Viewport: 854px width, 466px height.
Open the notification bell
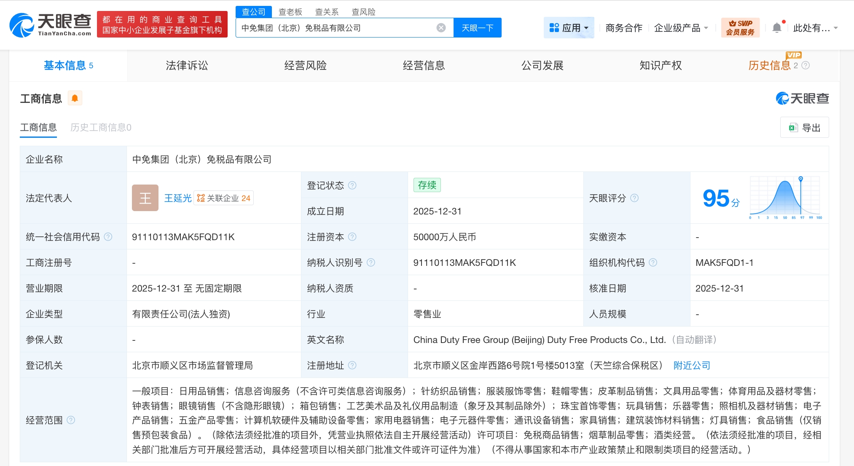777,27
